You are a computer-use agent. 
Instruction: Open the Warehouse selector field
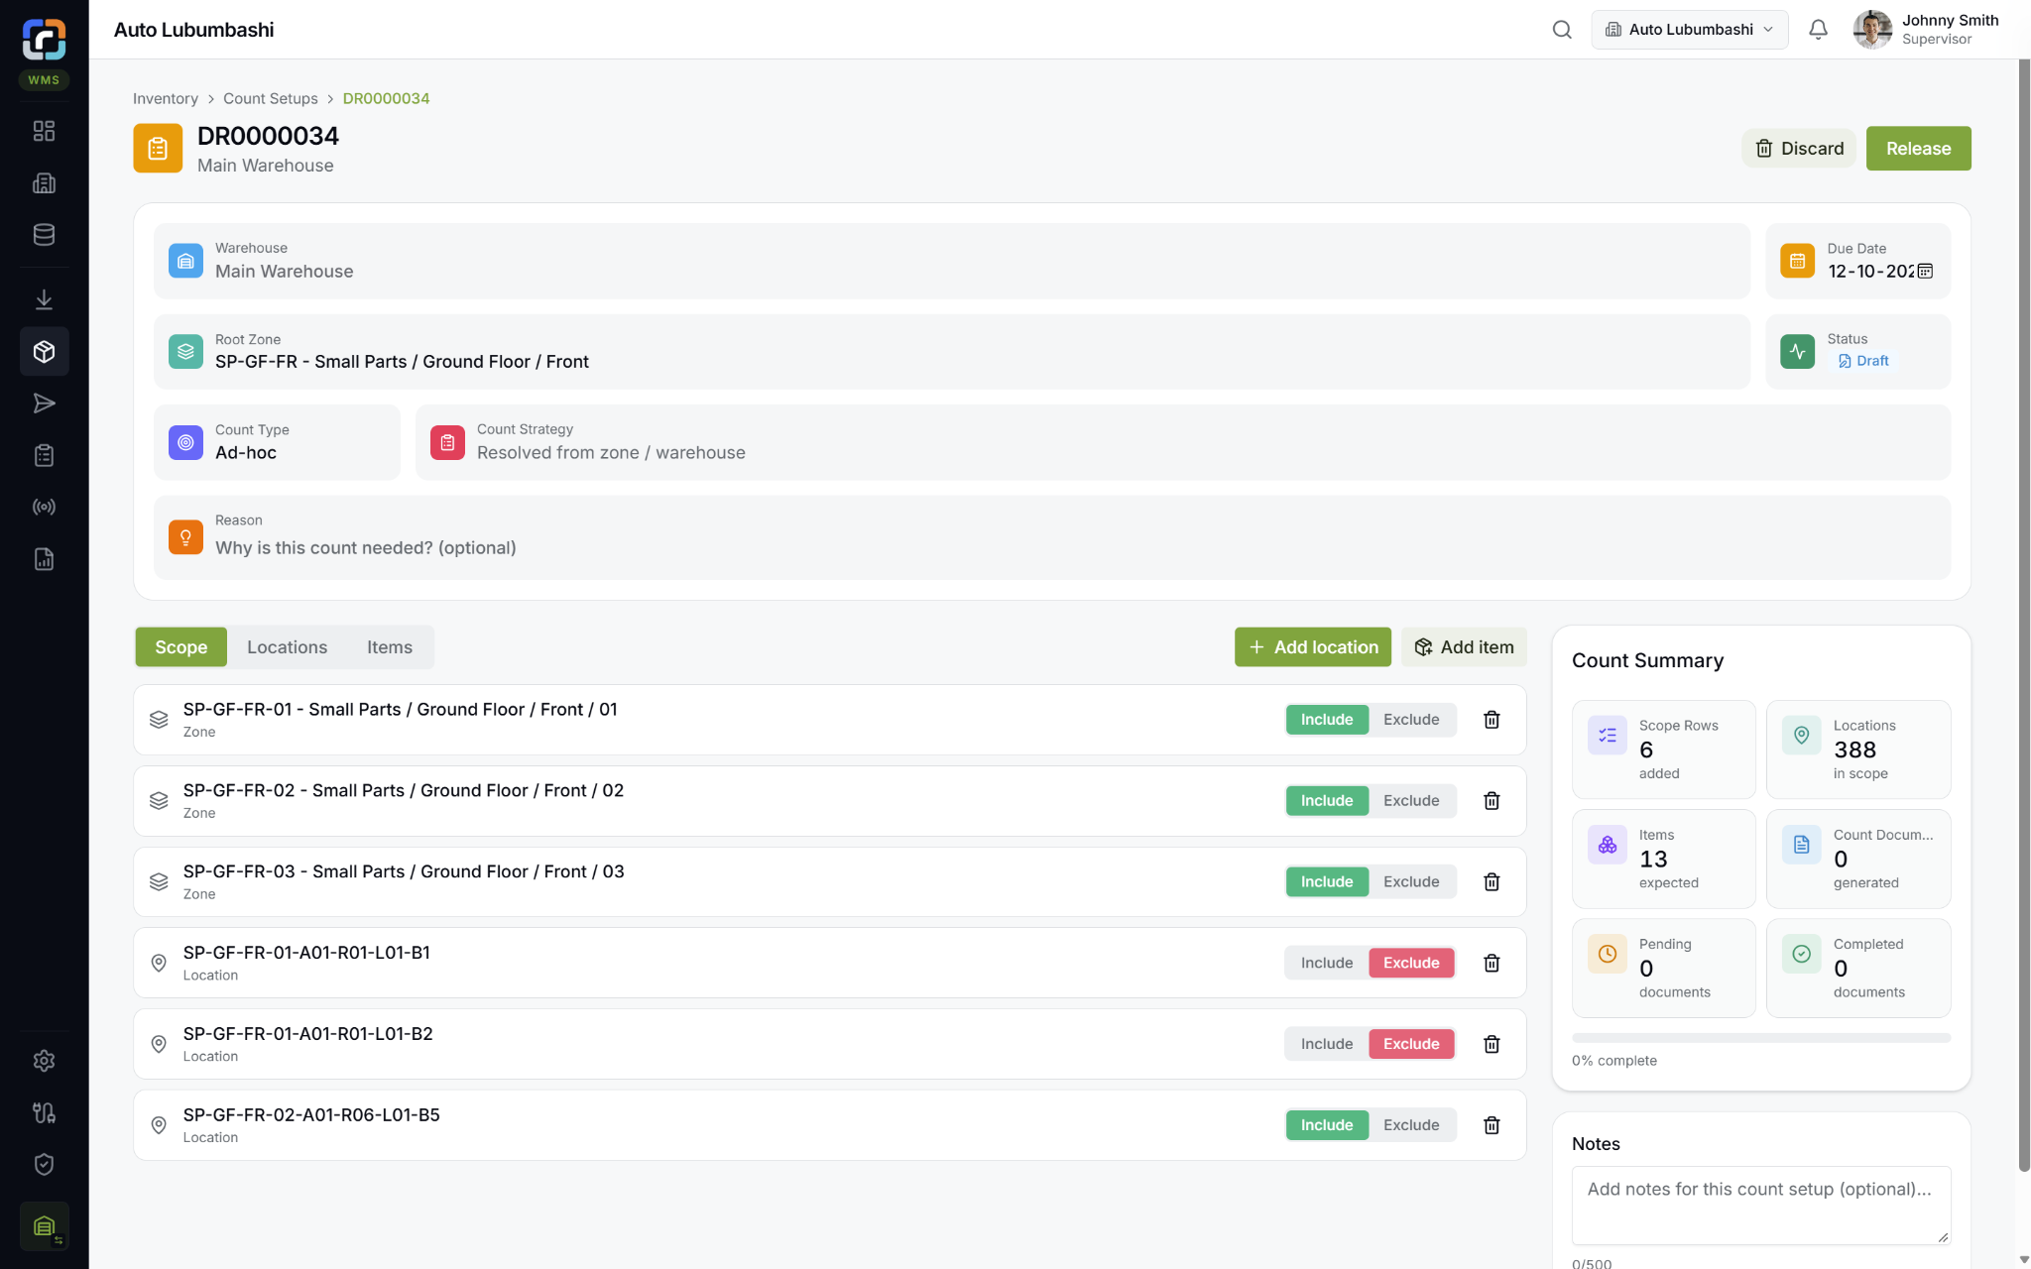pos(952,261)
